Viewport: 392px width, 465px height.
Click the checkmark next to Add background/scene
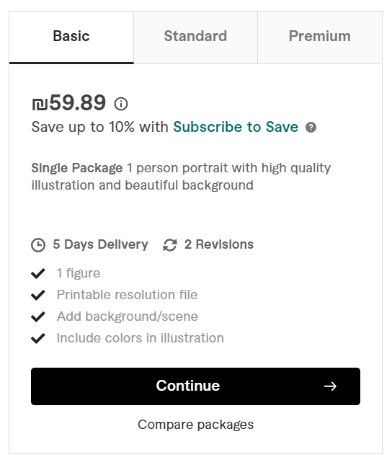point(38,316)
